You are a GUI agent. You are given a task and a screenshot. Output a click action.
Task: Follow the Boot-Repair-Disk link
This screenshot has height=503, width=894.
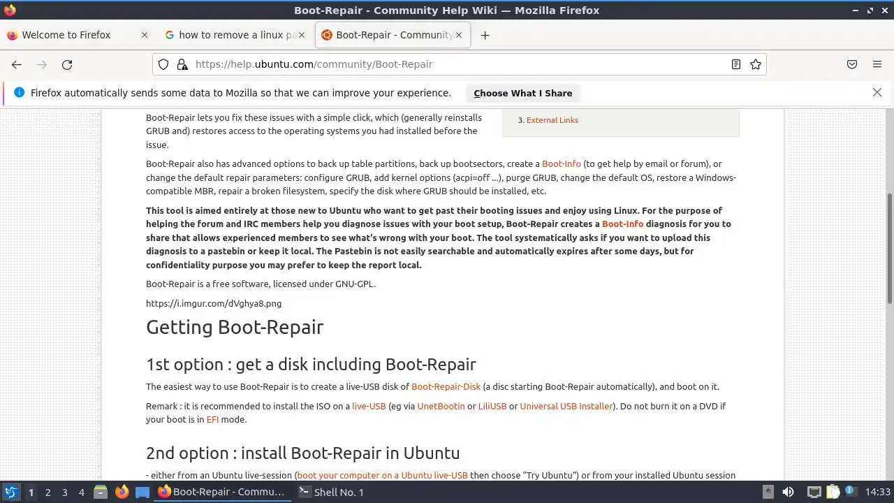[x=446, y=386]
